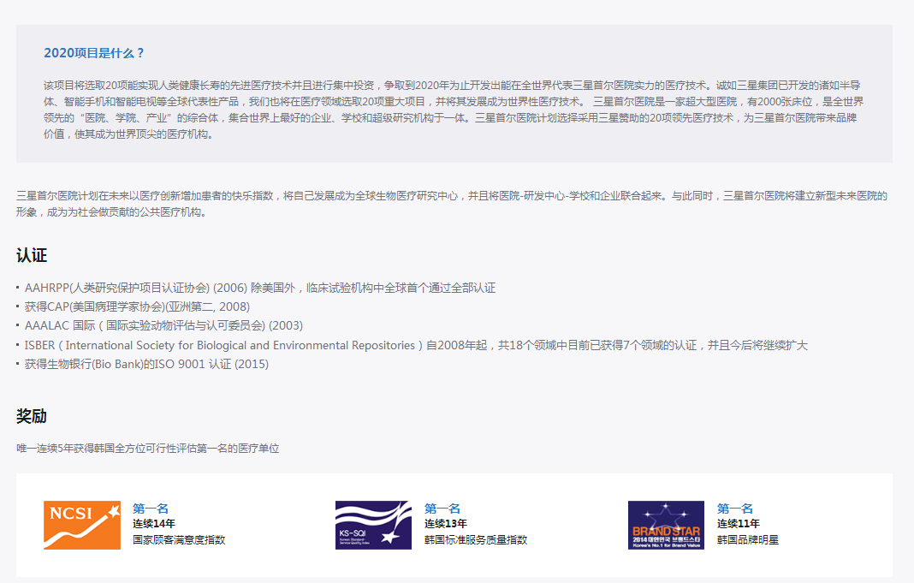Click the KS-SQI award logo

[374, 525]
